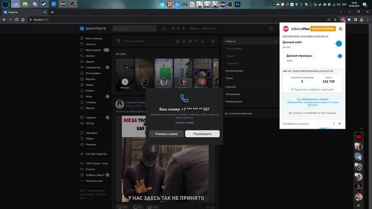Open OBS Studio from the taskbar
The height and width of the screenshot is (209, 372).
[230, 4]
